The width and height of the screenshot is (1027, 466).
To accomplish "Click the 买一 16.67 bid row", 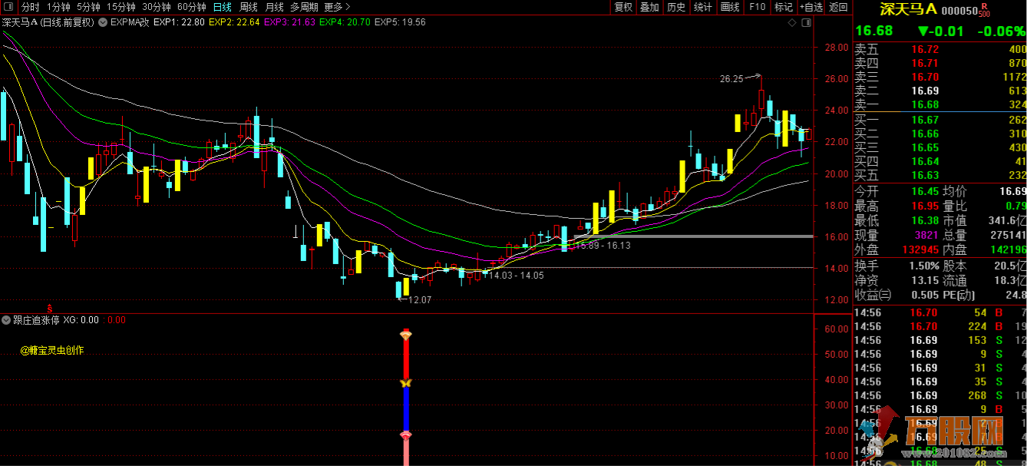I will coord(939,120).
